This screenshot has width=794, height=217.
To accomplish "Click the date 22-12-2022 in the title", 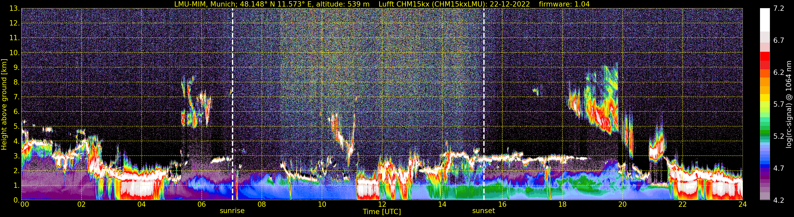I will coord(510,4).
